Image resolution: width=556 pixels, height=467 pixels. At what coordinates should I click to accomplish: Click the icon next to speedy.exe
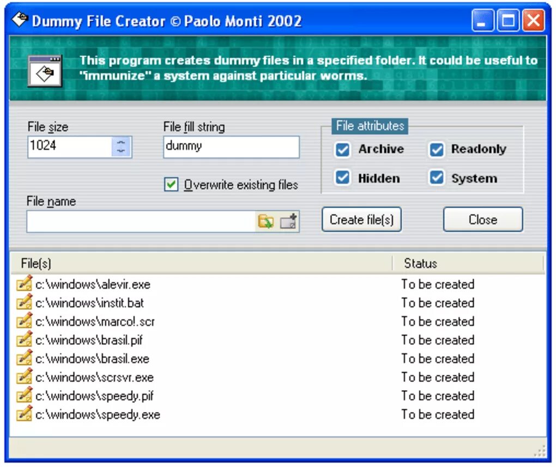23,415
